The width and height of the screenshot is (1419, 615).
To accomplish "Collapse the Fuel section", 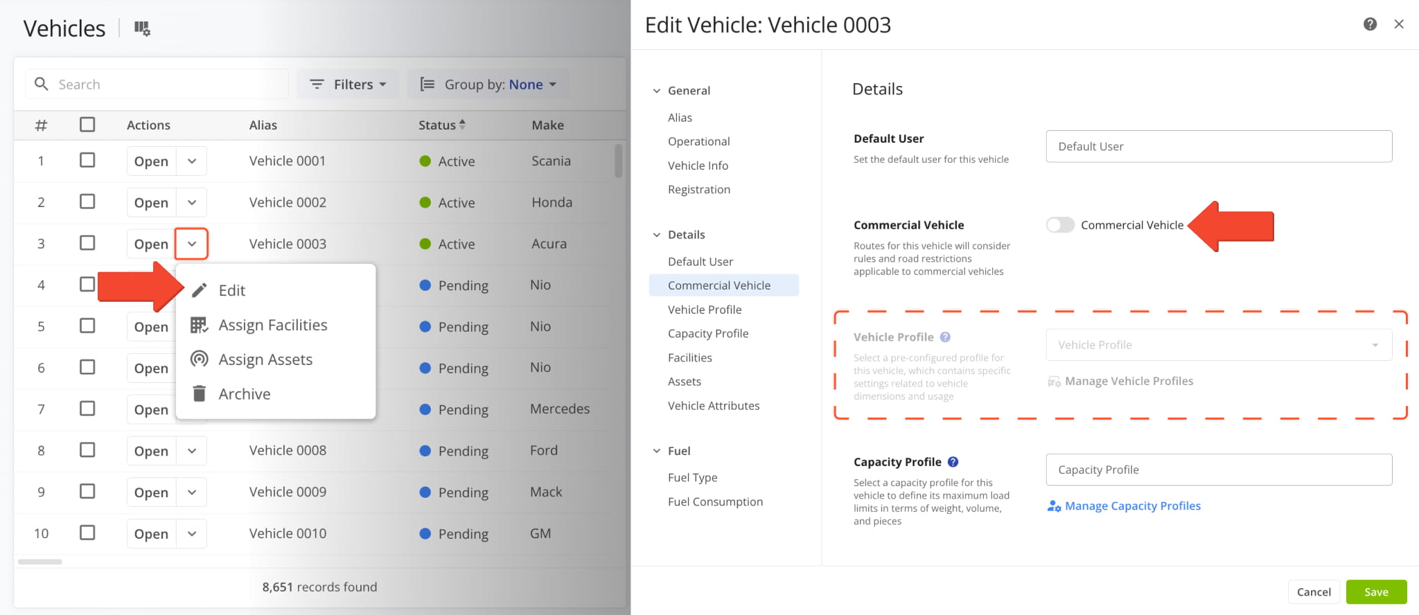I will pyautogui.click(x=657, y=451).
